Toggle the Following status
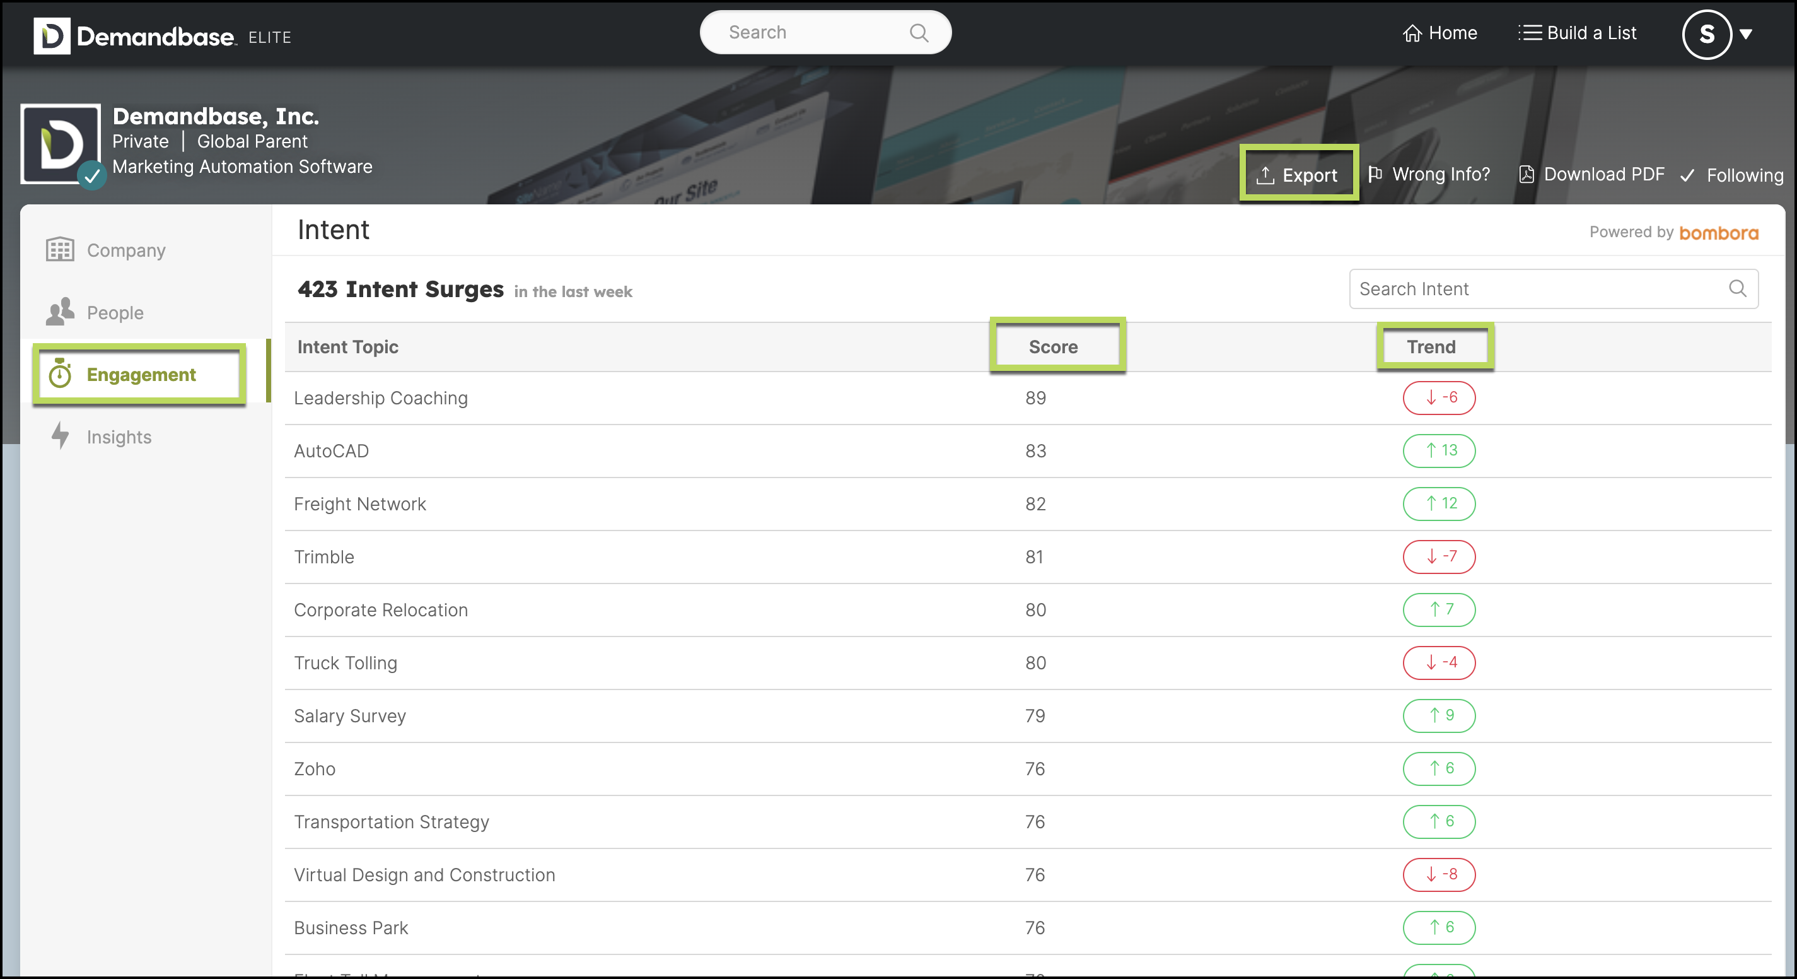Image resolution: width=1797 pixels, height=979 pixels. coord(1731,175)
